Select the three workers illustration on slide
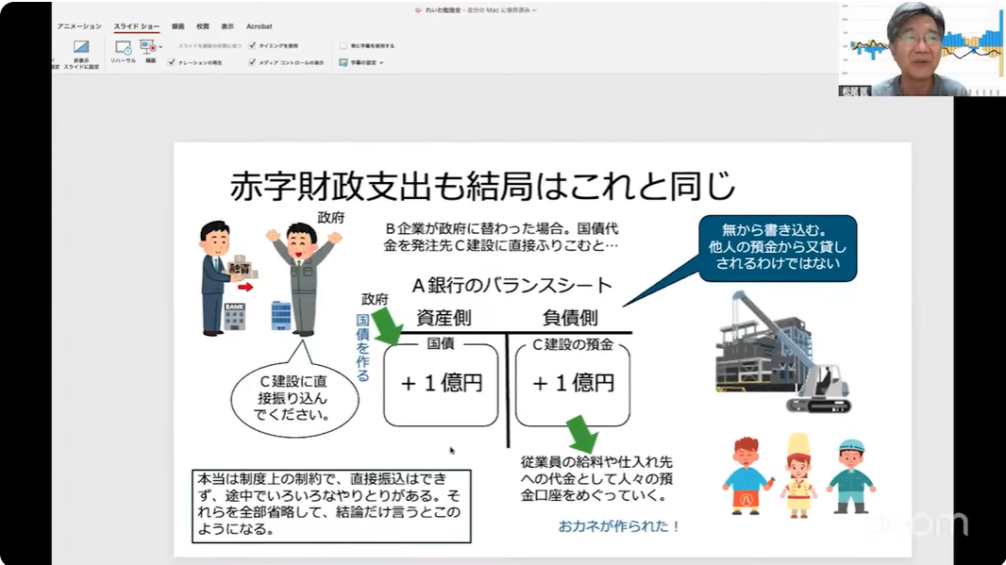The image size is (1006, 565). click(798, 476)
